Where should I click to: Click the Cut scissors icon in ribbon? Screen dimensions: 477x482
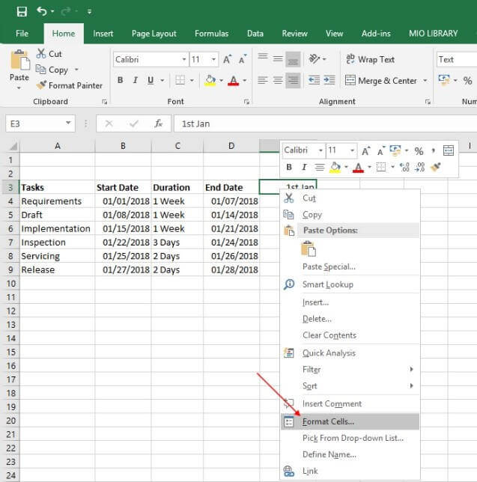click(40, 54)
